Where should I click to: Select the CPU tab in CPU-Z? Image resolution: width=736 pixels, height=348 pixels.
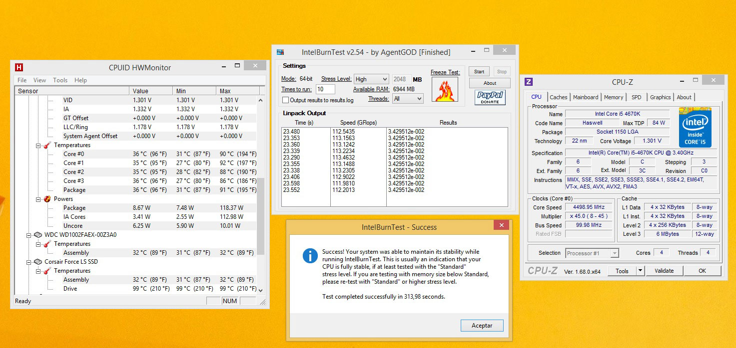tap(536, 97)
